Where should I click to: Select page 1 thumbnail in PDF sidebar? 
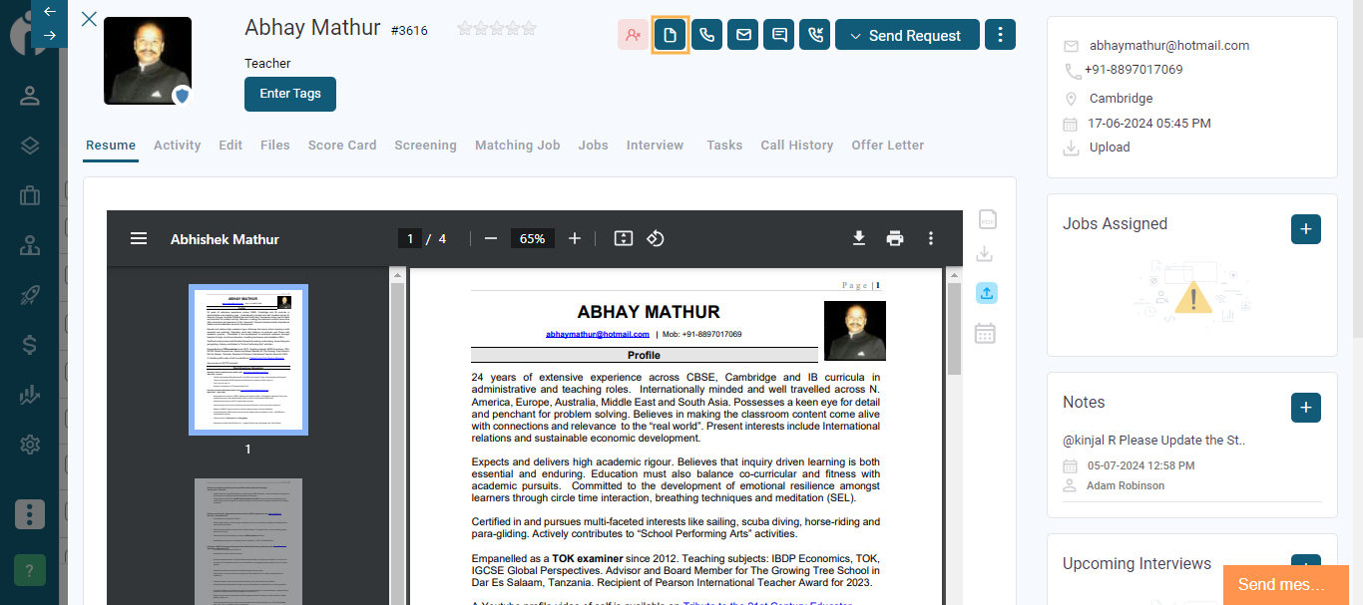pos(248,360)
